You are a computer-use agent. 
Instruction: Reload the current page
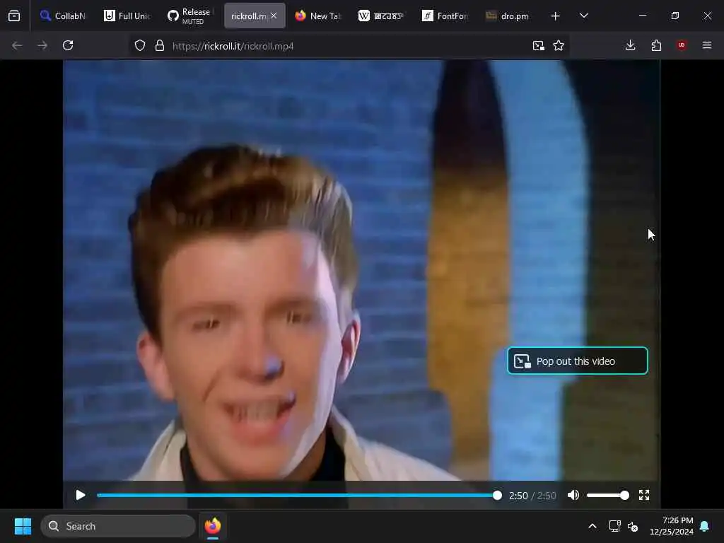(68, 45)
